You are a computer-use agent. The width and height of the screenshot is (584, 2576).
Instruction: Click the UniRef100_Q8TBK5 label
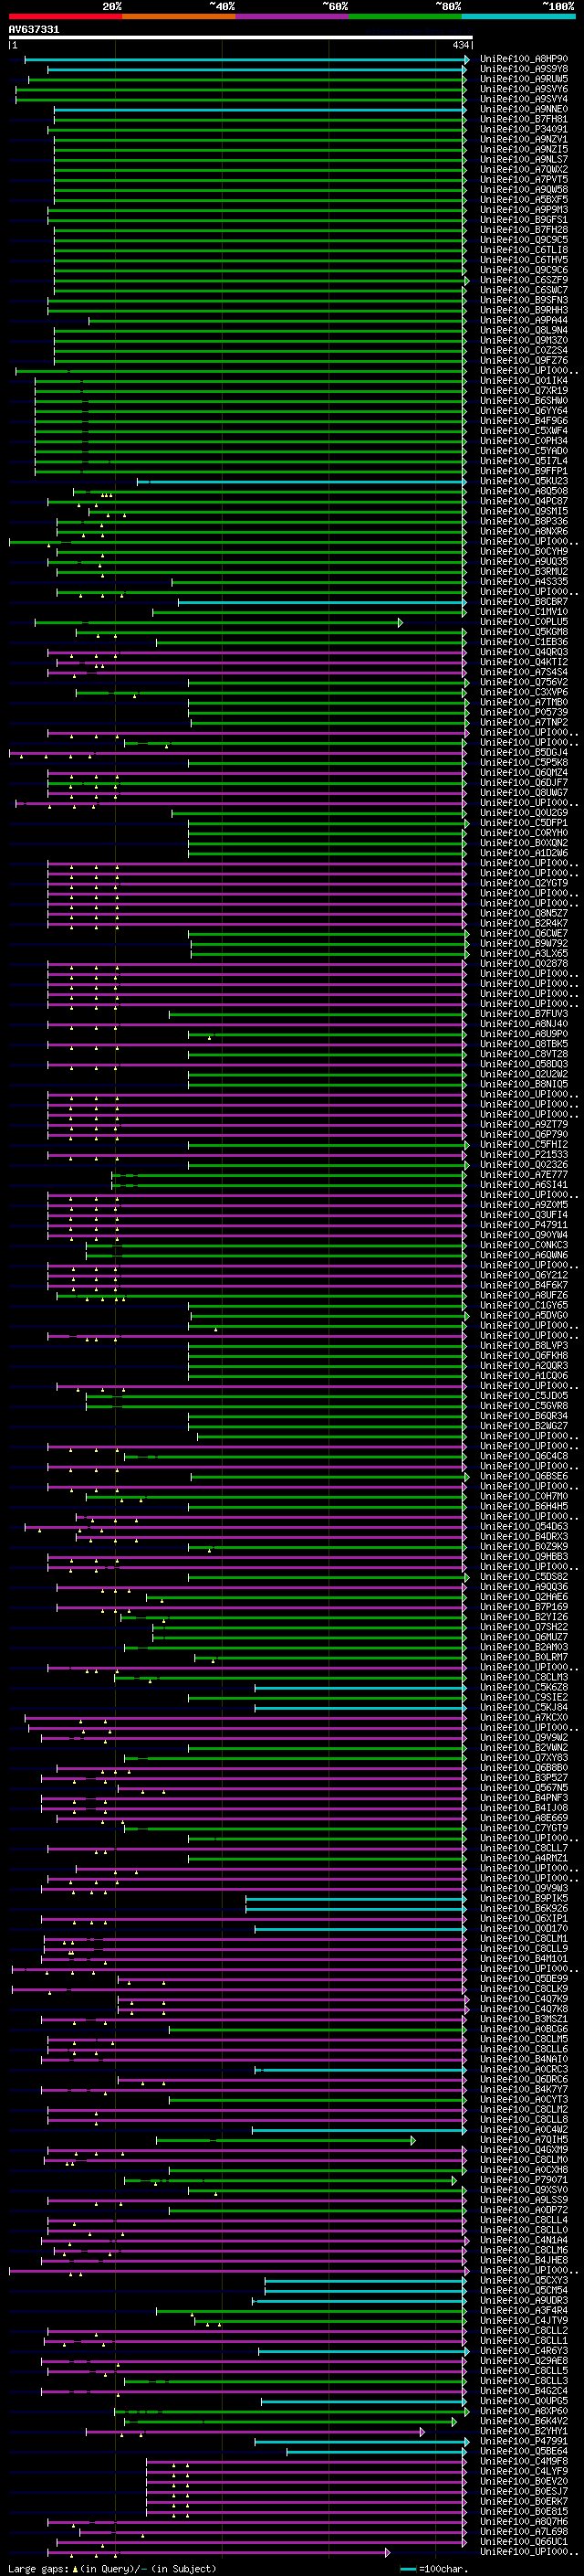[523, 1044]
